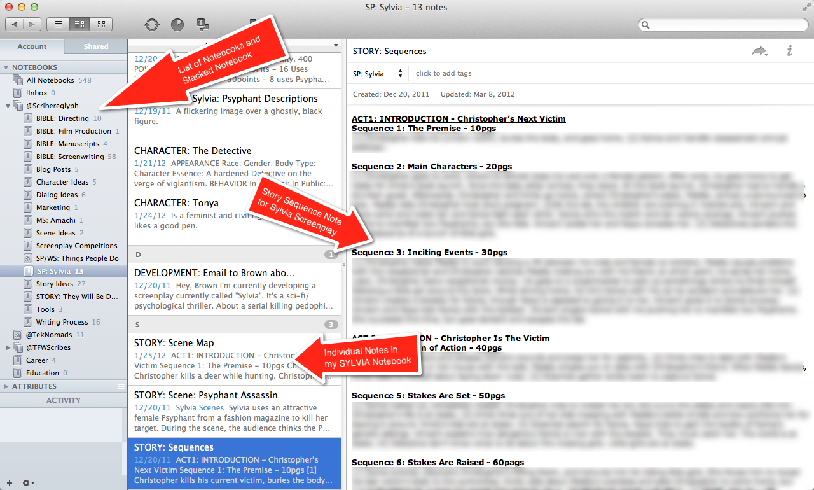Open the Share arrow for this note
This screenshot has height=490, width=814.
coord(759,52)
